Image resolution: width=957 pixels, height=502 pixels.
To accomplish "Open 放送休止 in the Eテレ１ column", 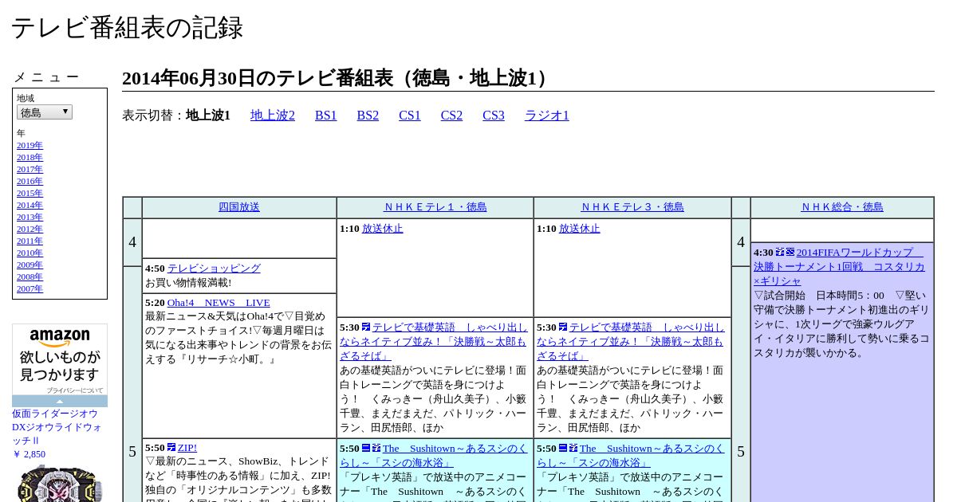I will [x=383, y=229].
